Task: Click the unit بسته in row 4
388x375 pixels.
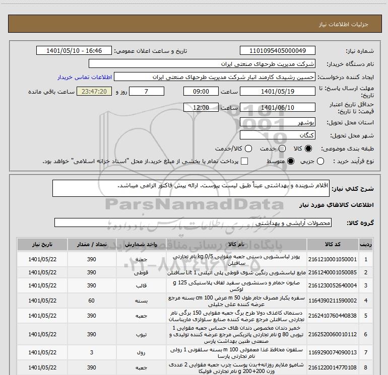Action: pos(141,301)
